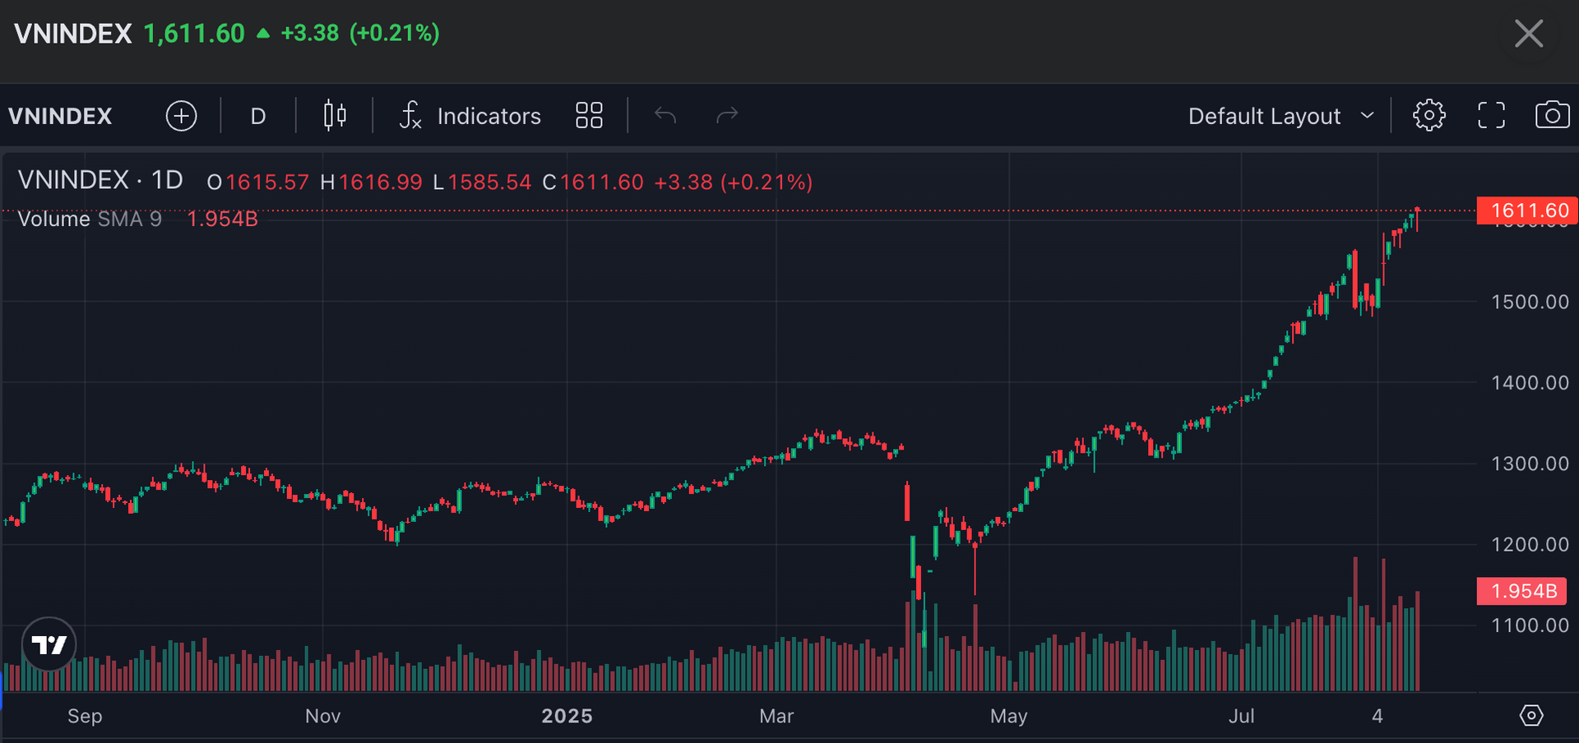
Task: Change the D timeframe interval
Action: 258,116
